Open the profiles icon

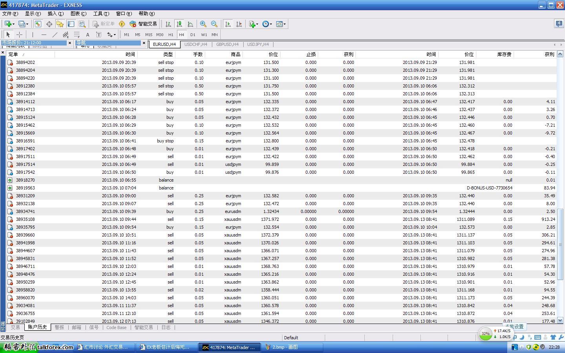pyautogui.click(x=22, y=24)
